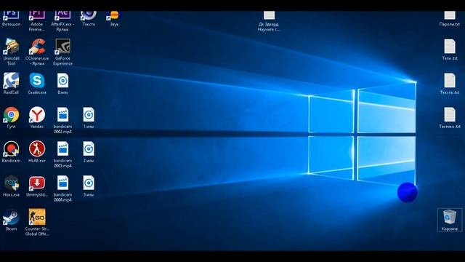
Task: Select the 2.wav audio file
Action: 89,151
